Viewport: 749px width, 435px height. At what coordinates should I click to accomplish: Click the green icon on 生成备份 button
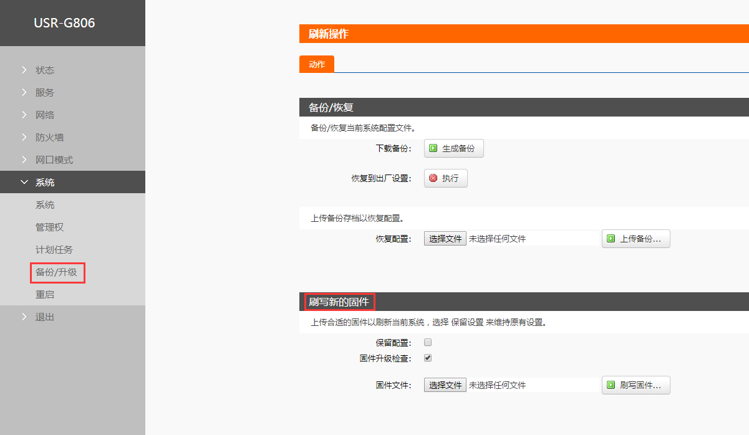point(433,149)
